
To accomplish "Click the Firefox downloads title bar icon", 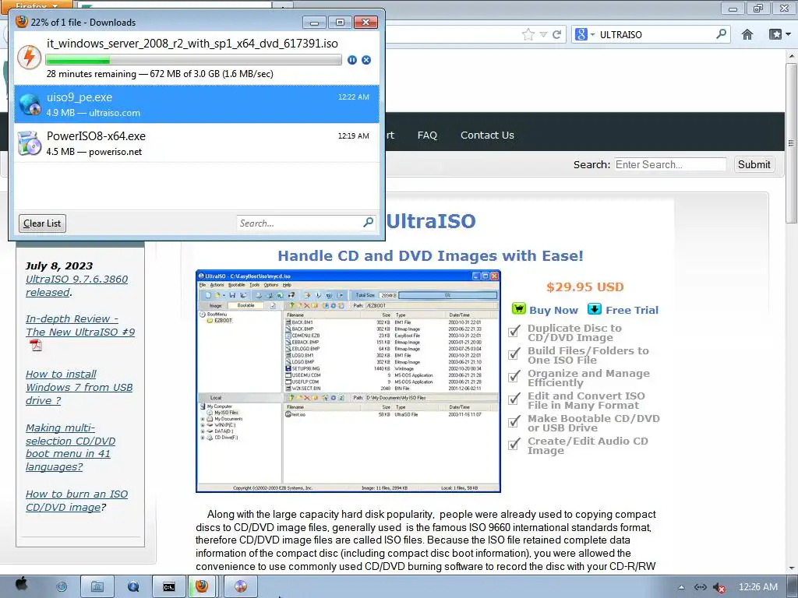I will 21,21.
